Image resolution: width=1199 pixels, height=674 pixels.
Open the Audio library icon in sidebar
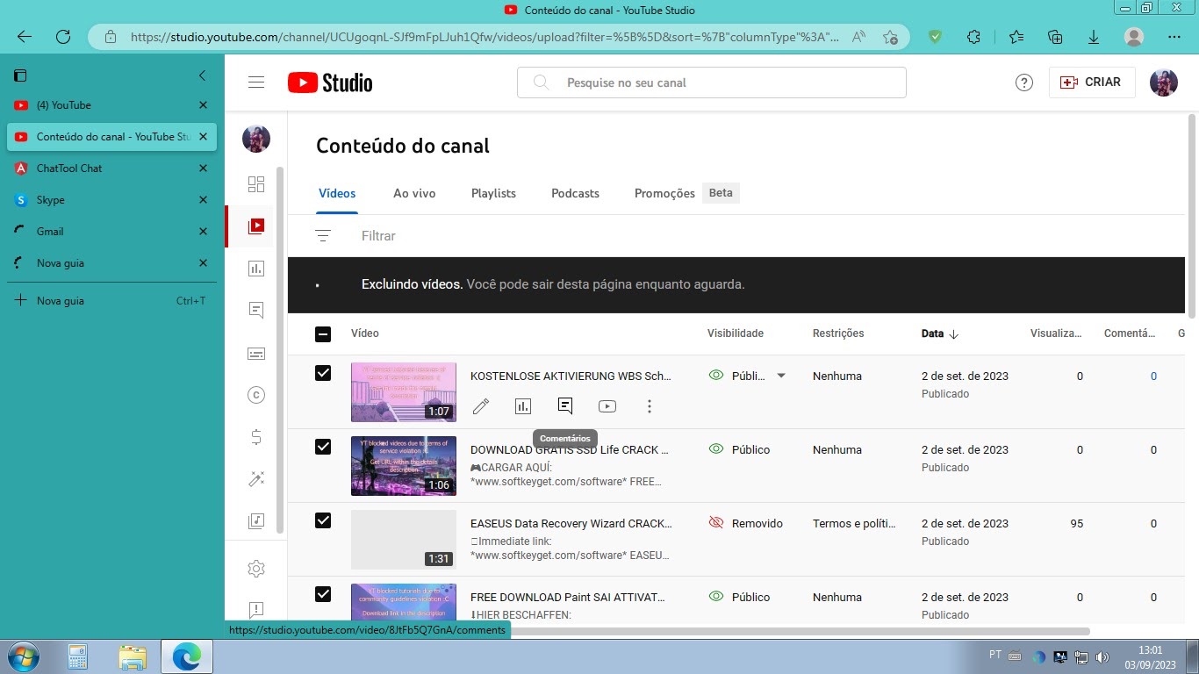click(x=256, y=521)
